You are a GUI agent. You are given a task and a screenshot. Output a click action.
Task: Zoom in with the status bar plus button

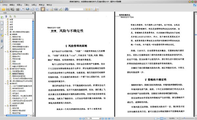(x=196, y=118)
